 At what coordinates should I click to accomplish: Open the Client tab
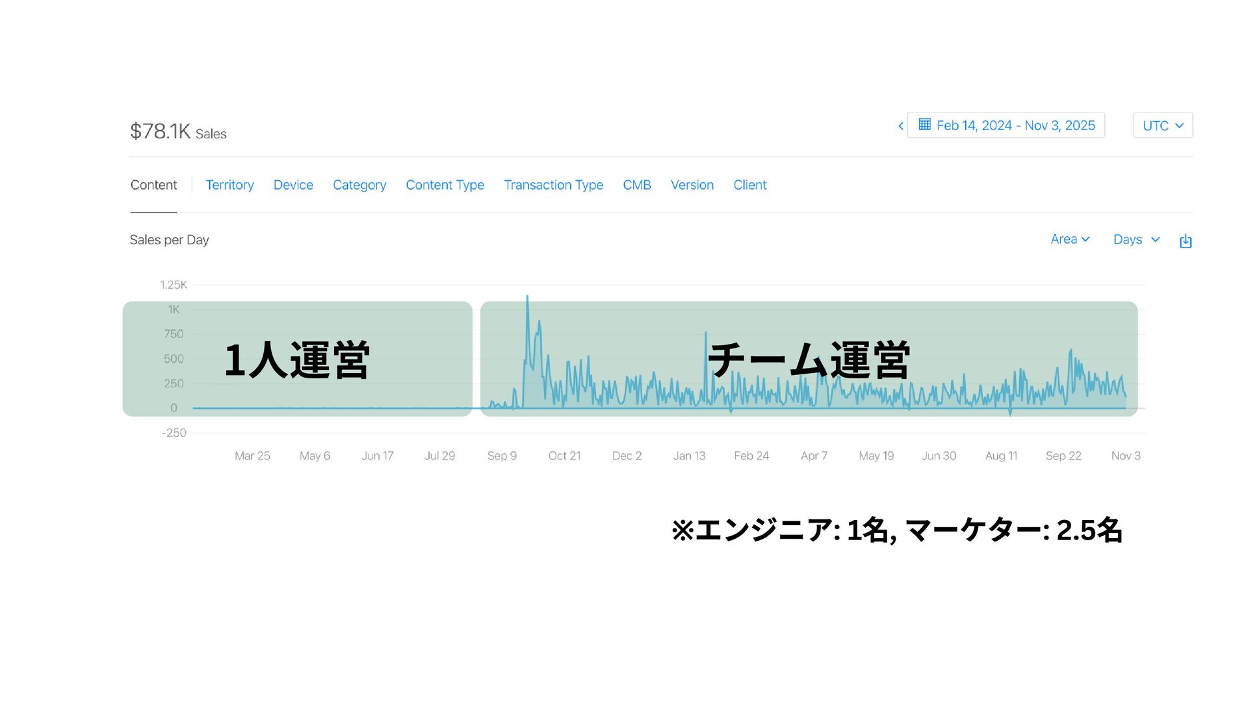pyautogui.click(x=749, y=185)
